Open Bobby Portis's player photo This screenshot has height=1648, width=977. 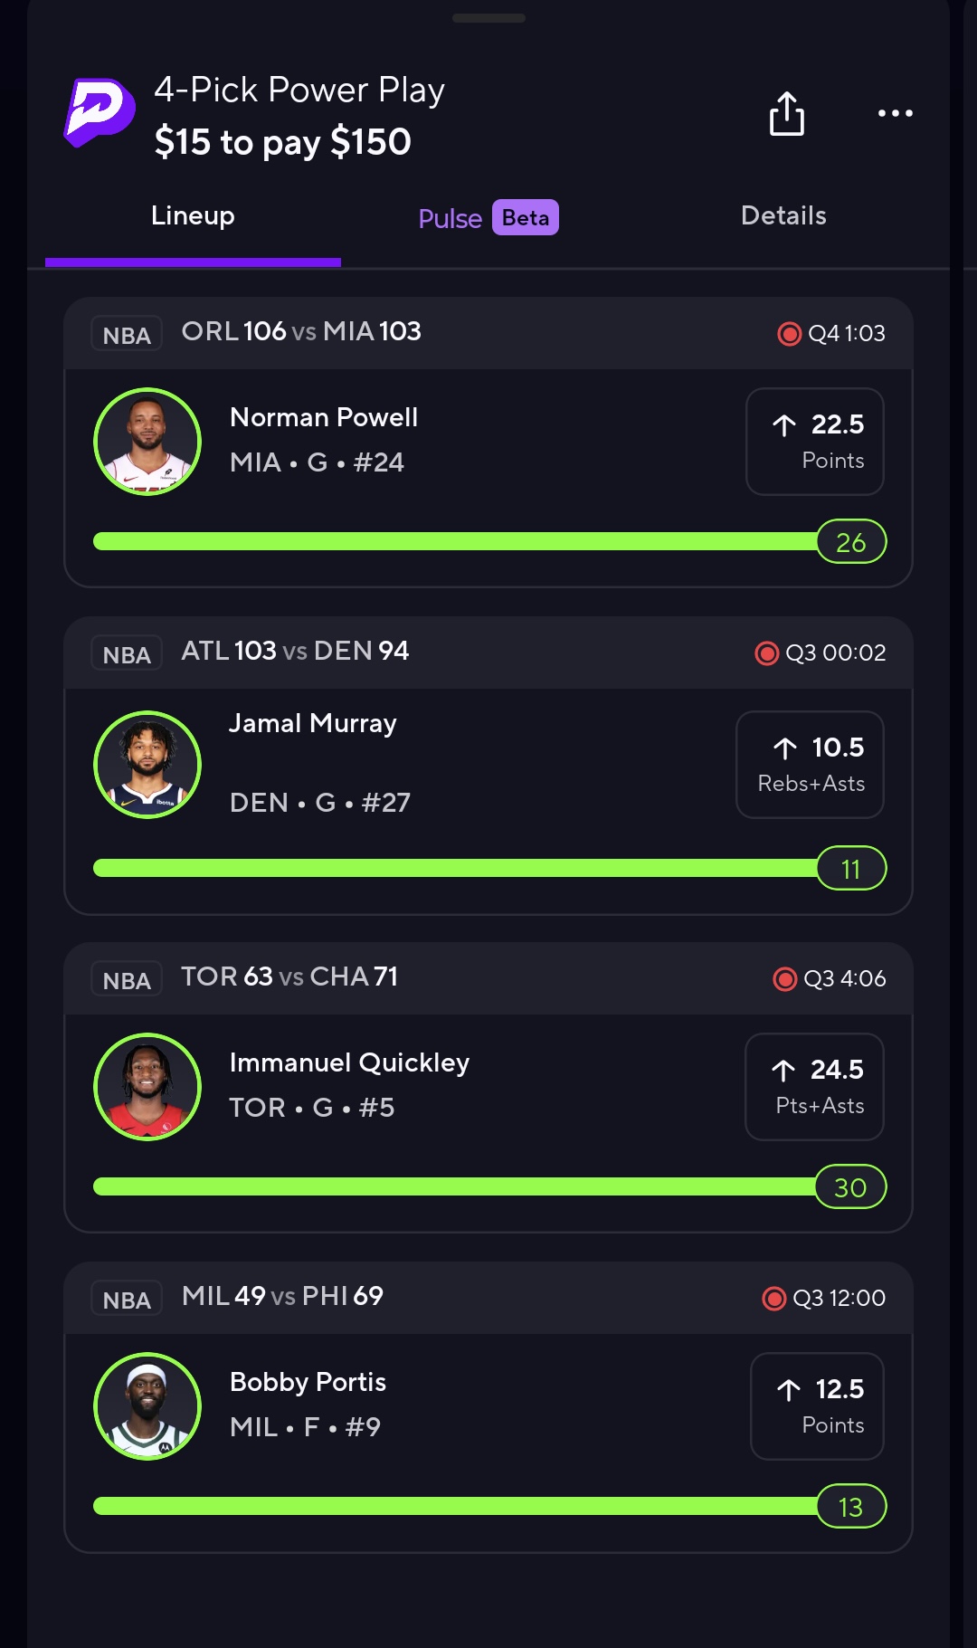tap(147, 1406)
